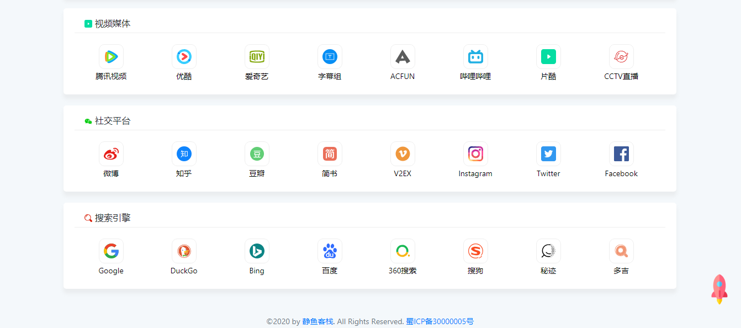Click the 哔哩哔哩 text label
741x328 pixels.
click(475, 76)
